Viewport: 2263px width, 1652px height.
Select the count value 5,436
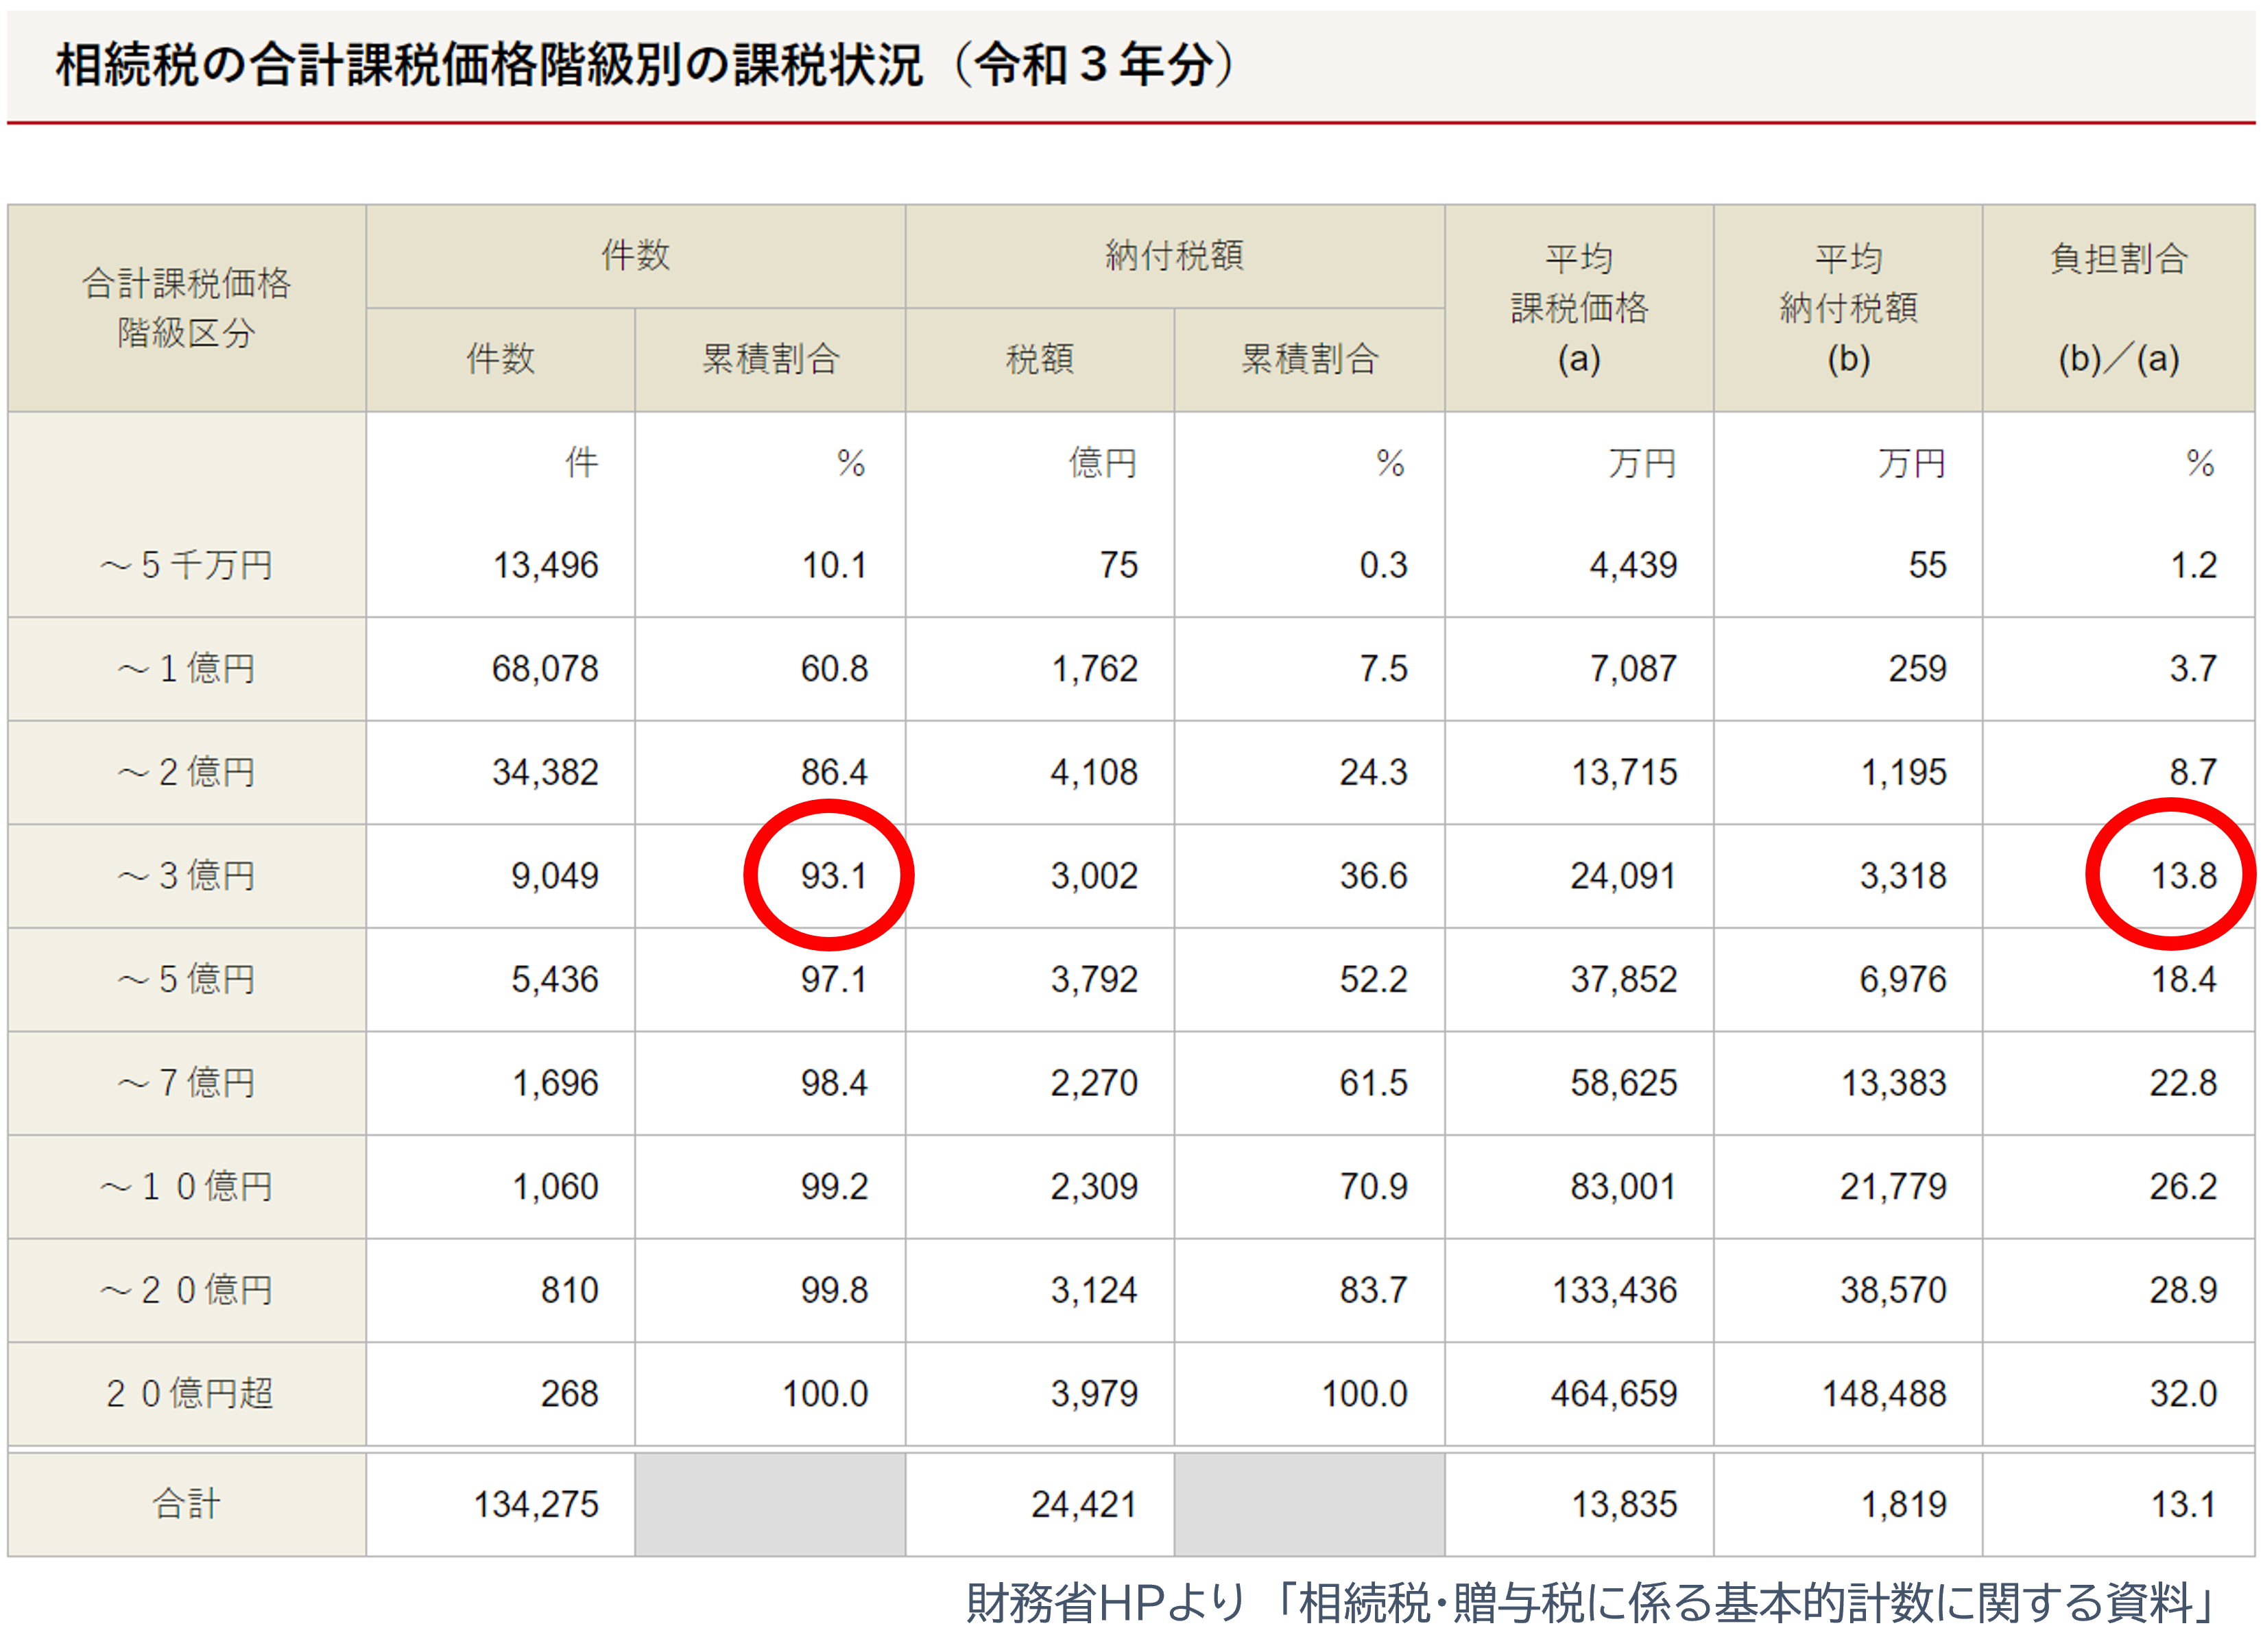555,980
